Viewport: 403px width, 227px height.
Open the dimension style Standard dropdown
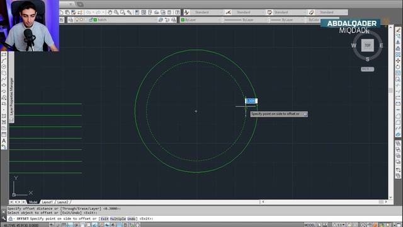click(x=249, y=13)
